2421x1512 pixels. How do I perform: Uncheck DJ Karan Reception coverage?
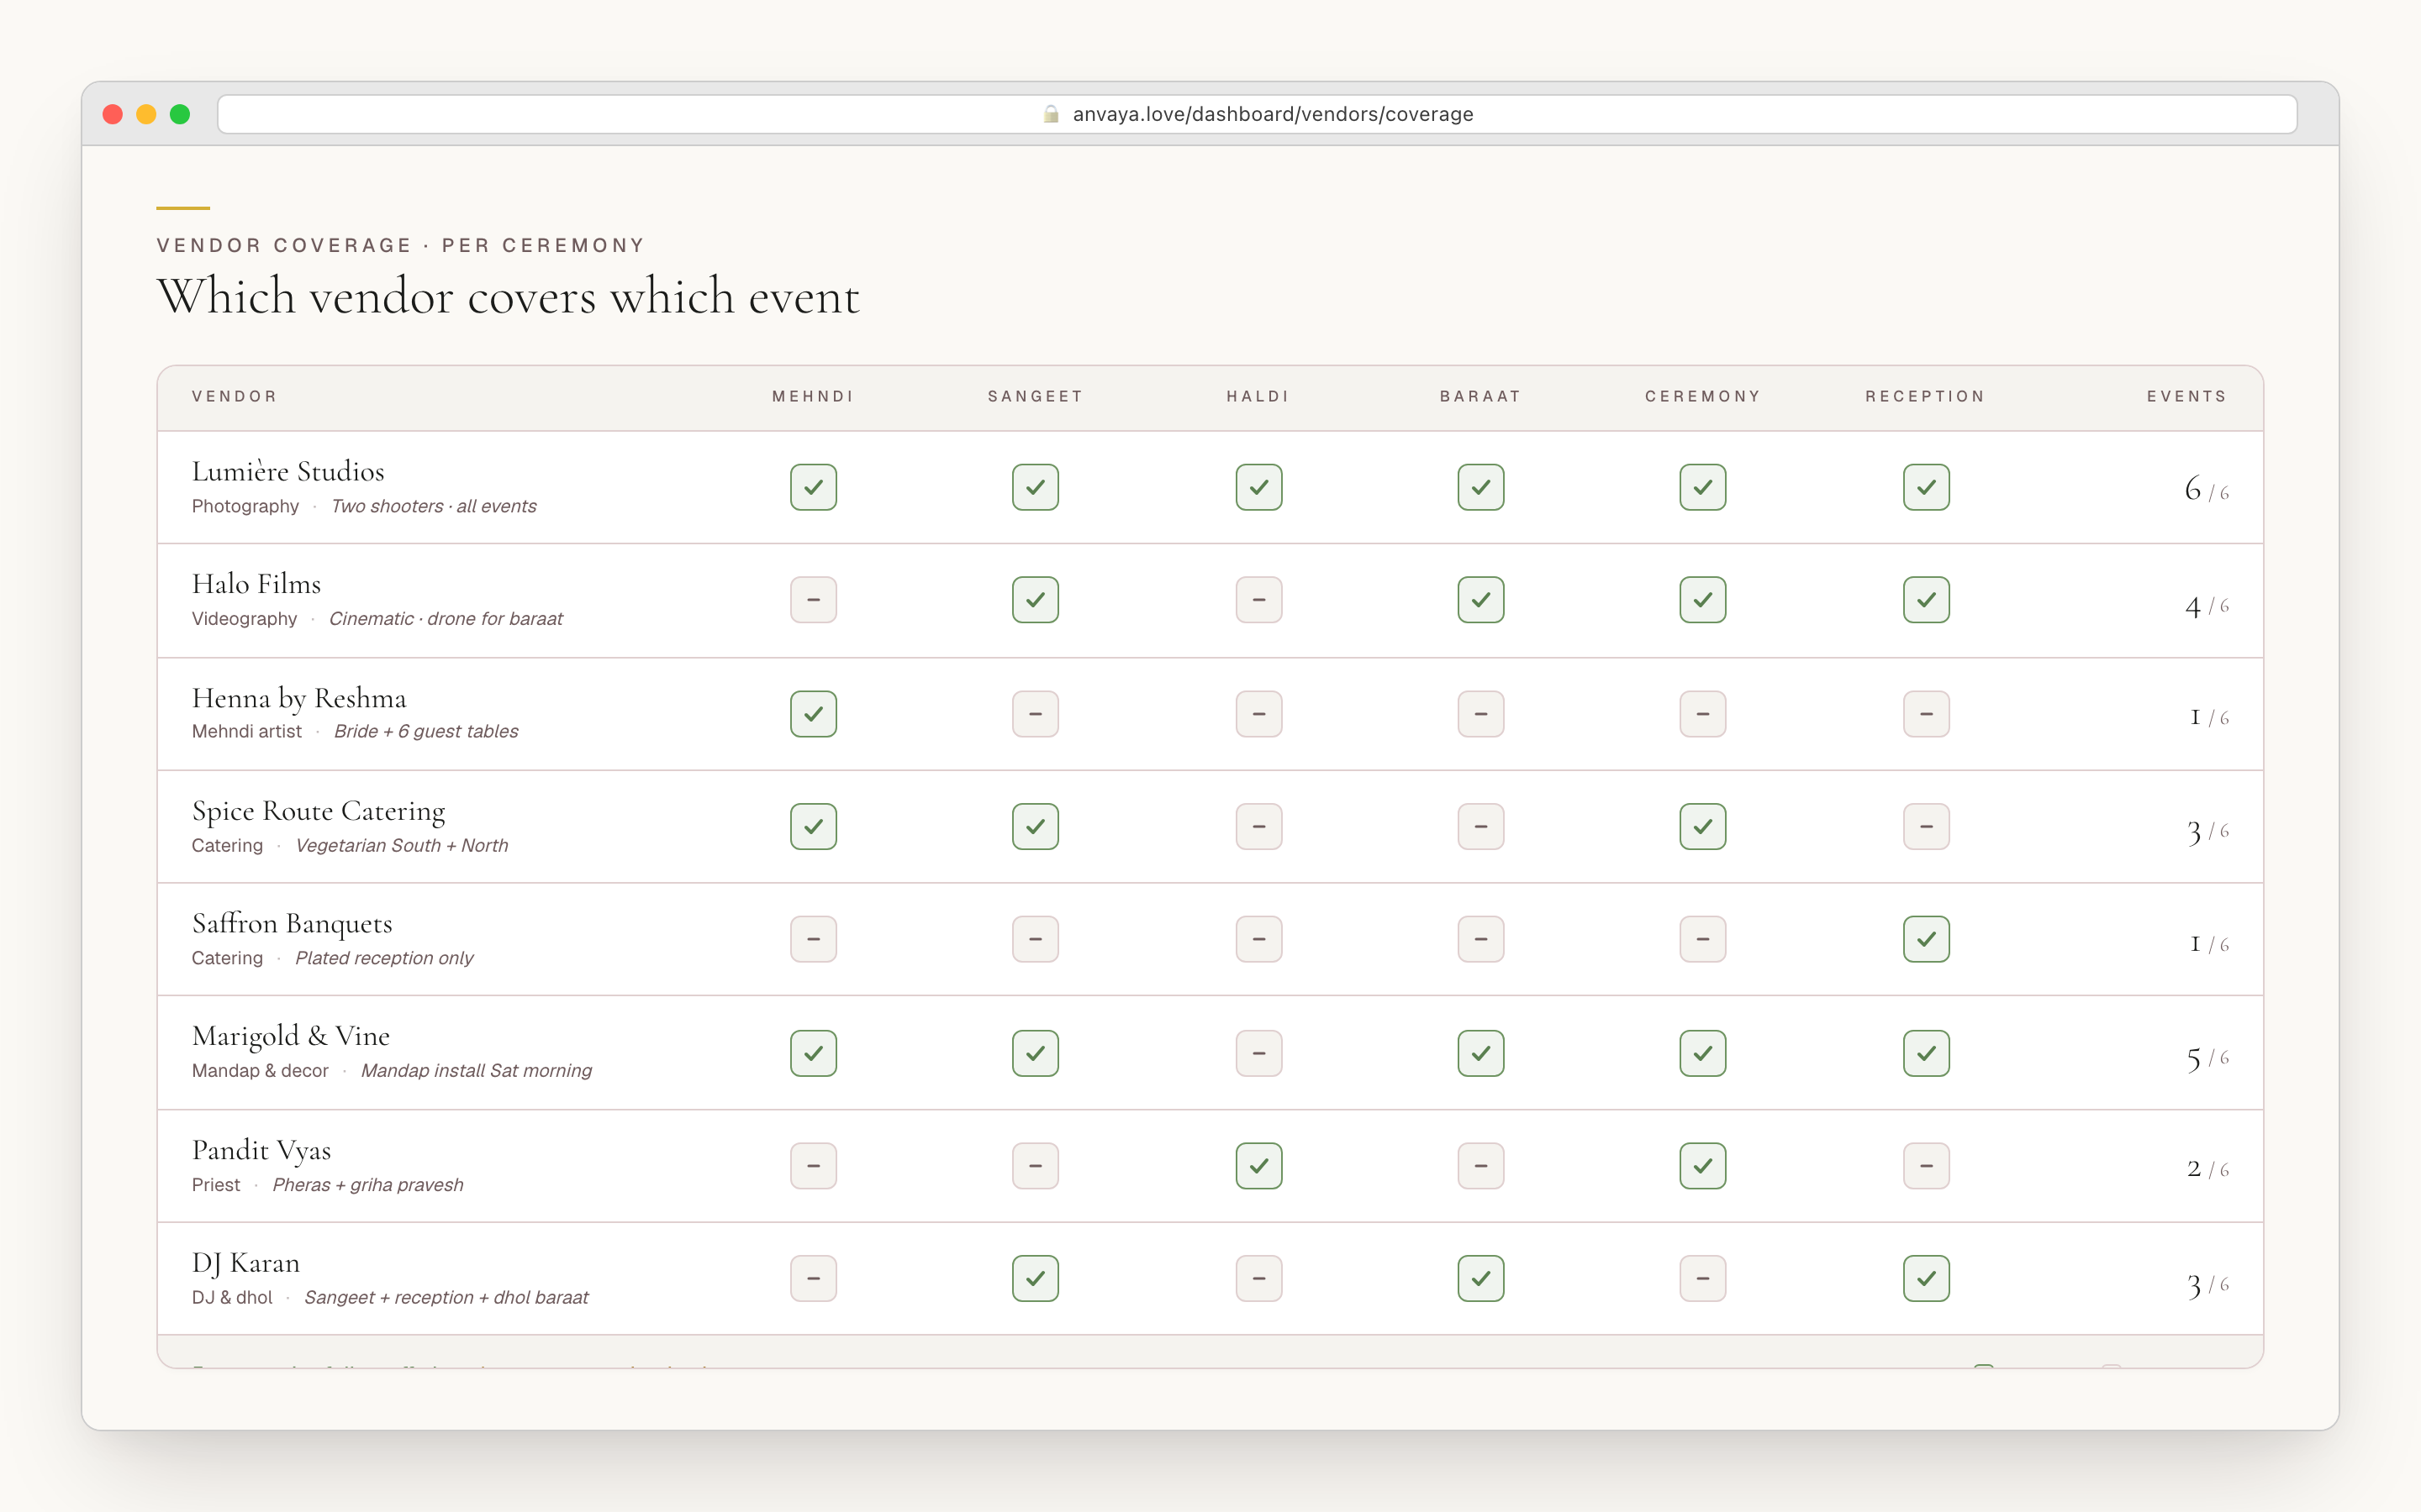(1926, 1278)
